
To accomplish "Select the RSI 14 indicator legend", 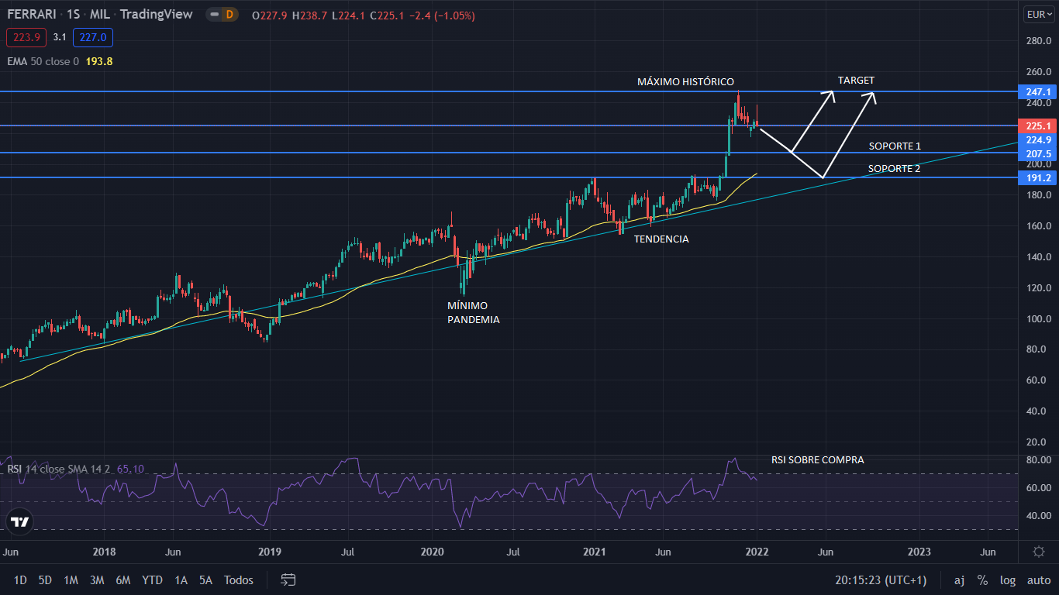I will pyautogui.click(x=58, y=469).
